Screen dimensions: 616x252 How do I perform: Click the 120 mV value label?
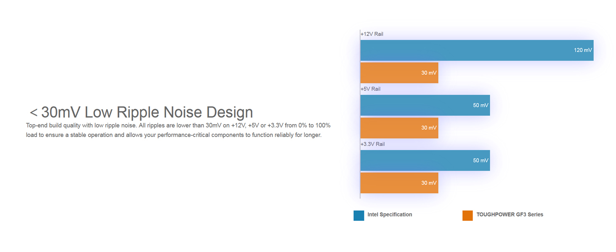point(583,50)
